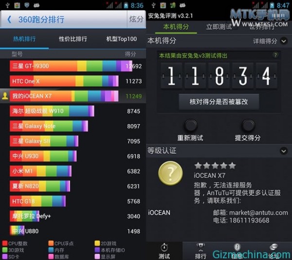The image size is (292, 260).
Task: Tap shield icon in left status bar
Action: coord(27,5)
